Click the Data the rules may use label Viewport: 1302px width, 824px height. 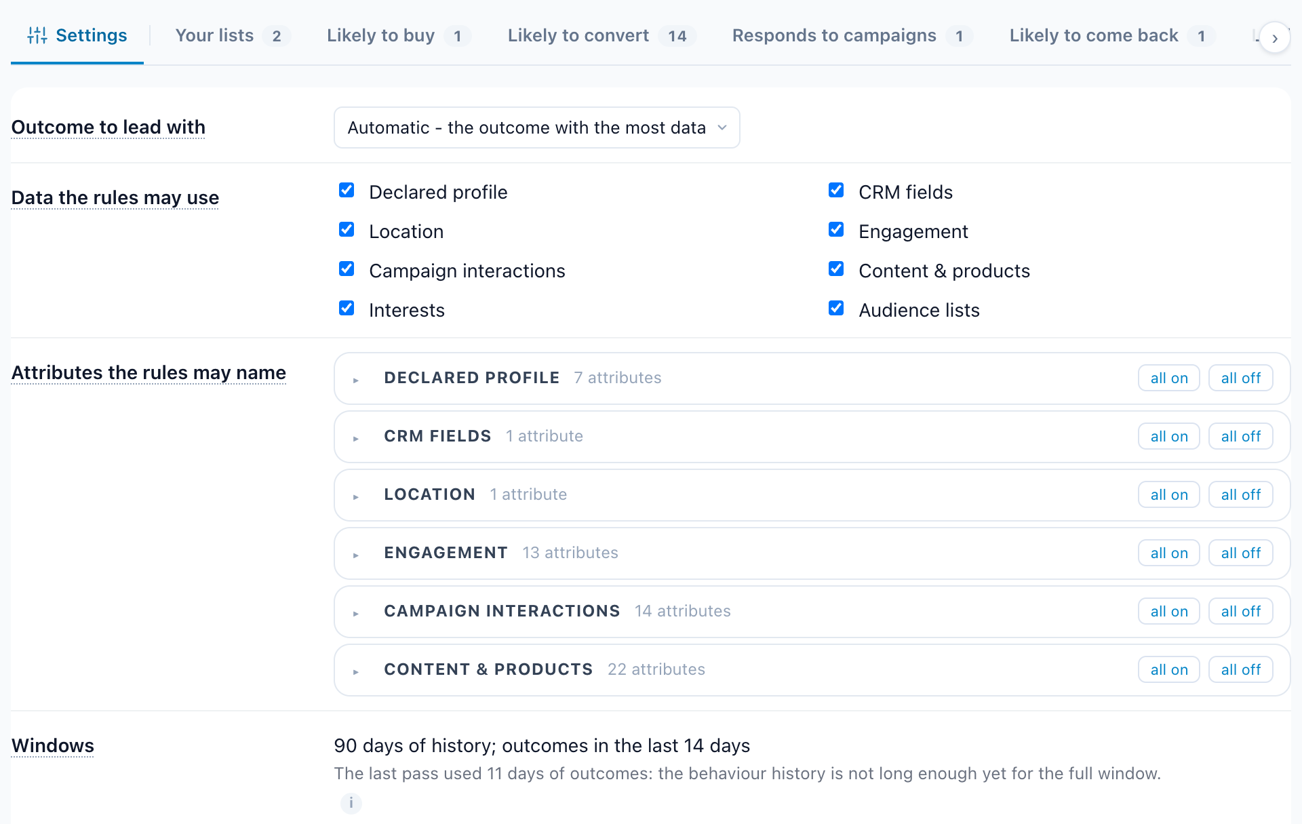pyautogui.click(x=115, y=197)
